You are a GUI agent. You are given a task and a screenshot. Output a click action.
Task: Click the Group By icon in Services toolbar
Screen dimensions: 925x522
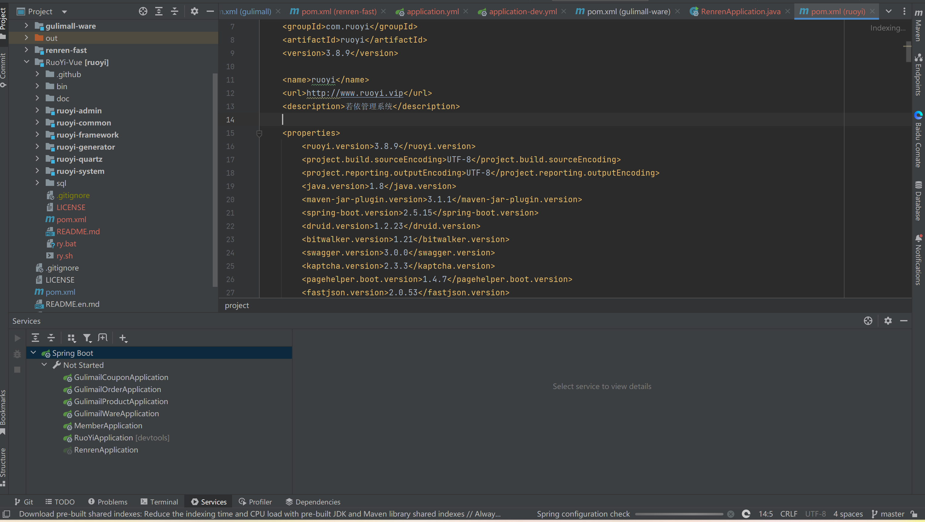(x=71, y=338)
